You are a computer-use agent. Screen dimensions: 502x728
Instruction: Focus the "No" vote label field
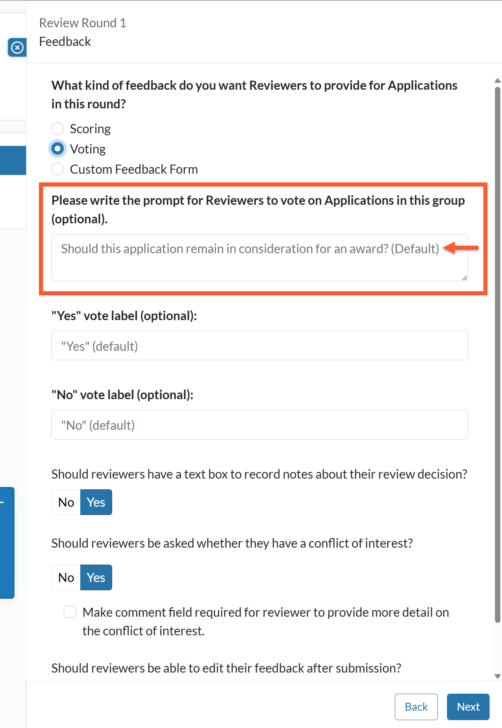[x=259, y=425]
